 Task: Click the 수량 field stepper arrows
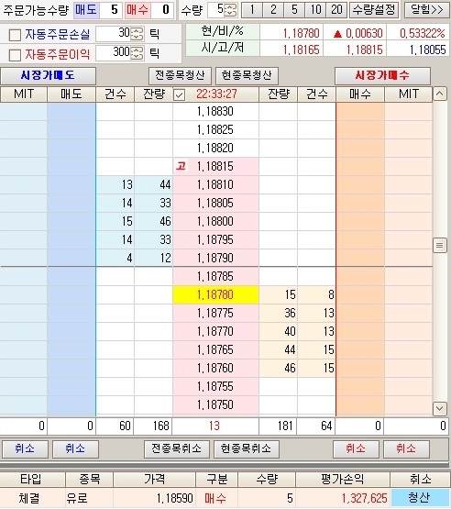click(x=230, y=10)
